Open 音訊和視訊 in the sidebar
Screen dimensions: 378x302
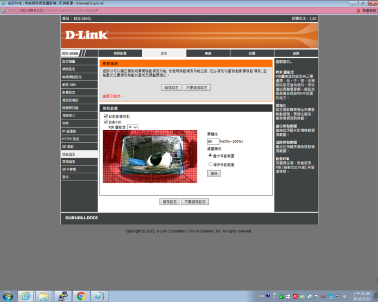[x=79, y=100]
